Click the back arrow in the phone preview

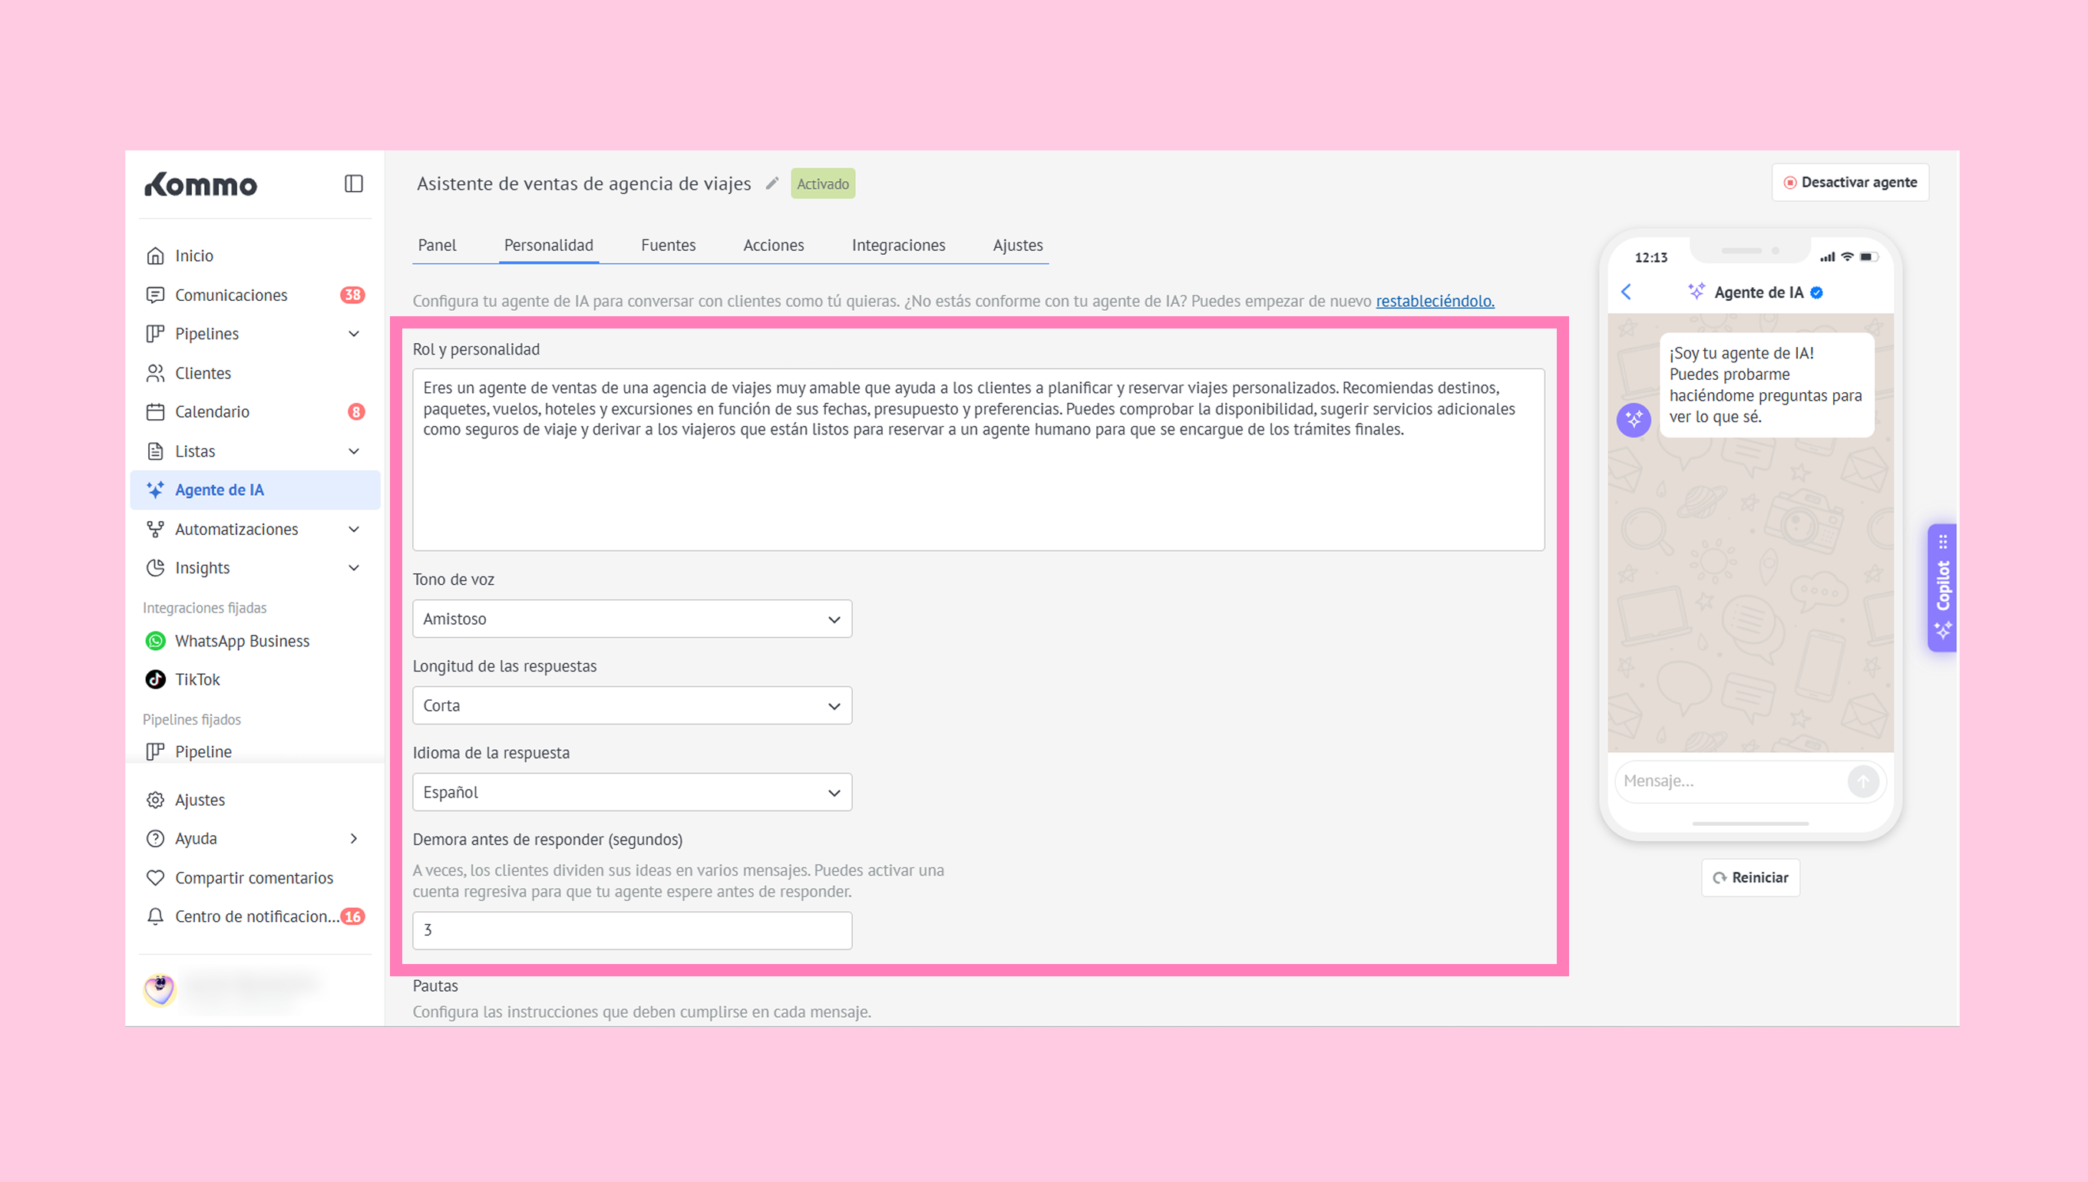point(1626,292)
